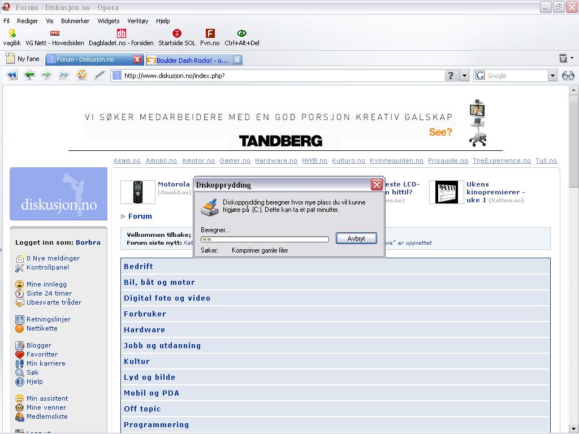The height and width of the screenshot is (434, 579).
Task: Click the Retningslinjer icon
Action: coord(20,320)
